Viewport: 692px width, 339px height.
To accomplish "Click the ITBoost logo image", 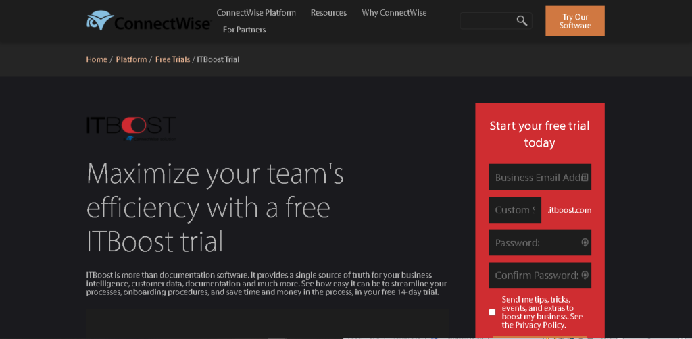I will click(x=131, y=128).
